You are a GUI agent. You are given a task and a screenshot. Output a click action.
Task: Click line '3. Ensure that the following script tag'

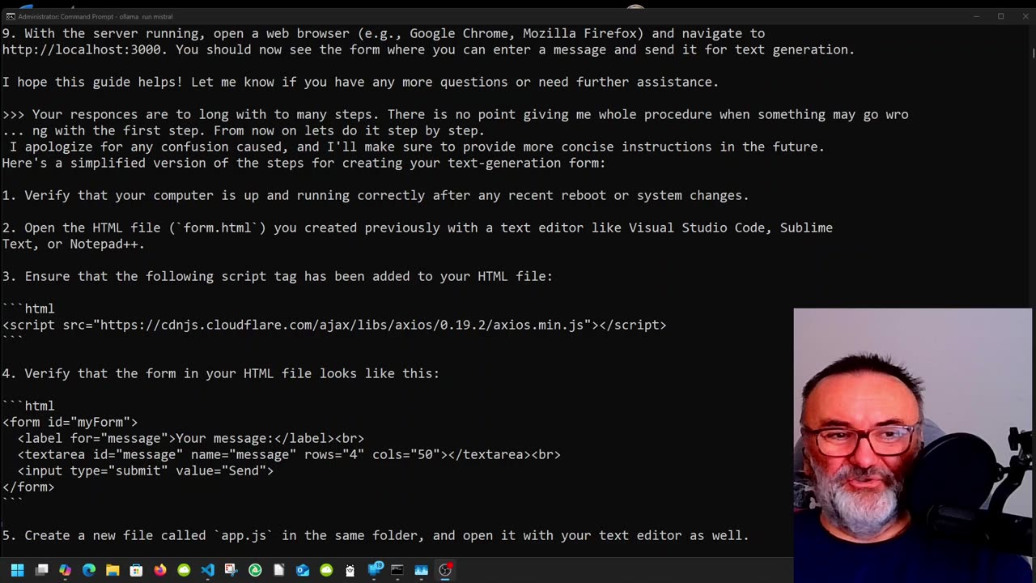tap(277, 276)
